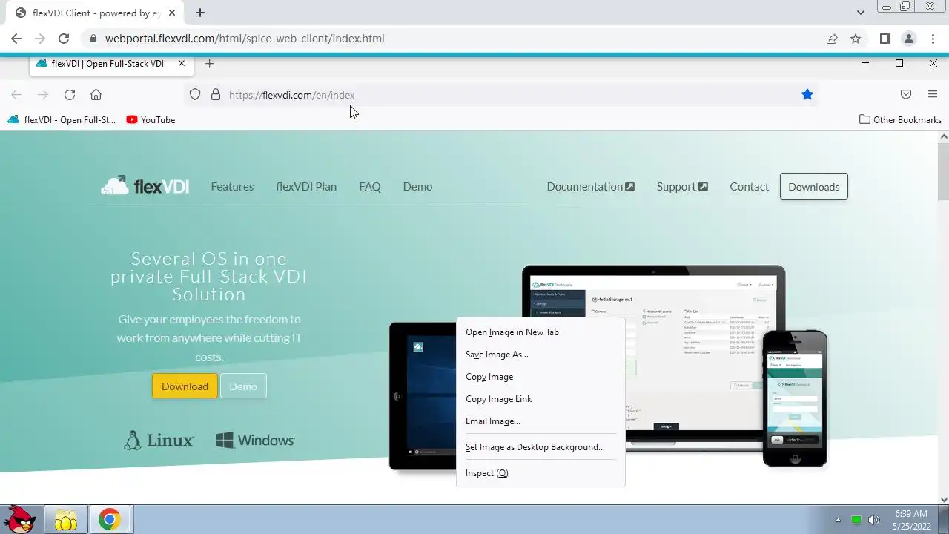Open Chrome profile avatar icon
The width and height of the screenshot is (949, 534).
[x=909, y=39]
